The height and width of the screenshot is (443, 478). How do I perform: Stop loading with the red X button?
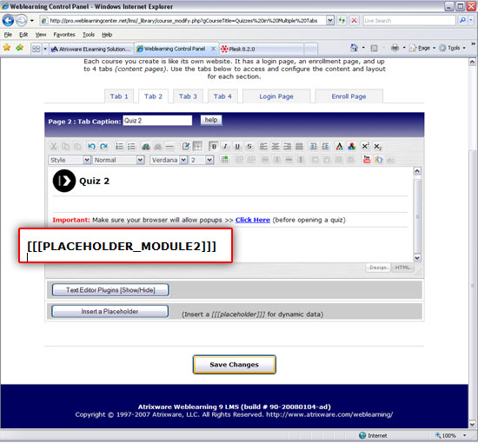[x=354, y=21]
